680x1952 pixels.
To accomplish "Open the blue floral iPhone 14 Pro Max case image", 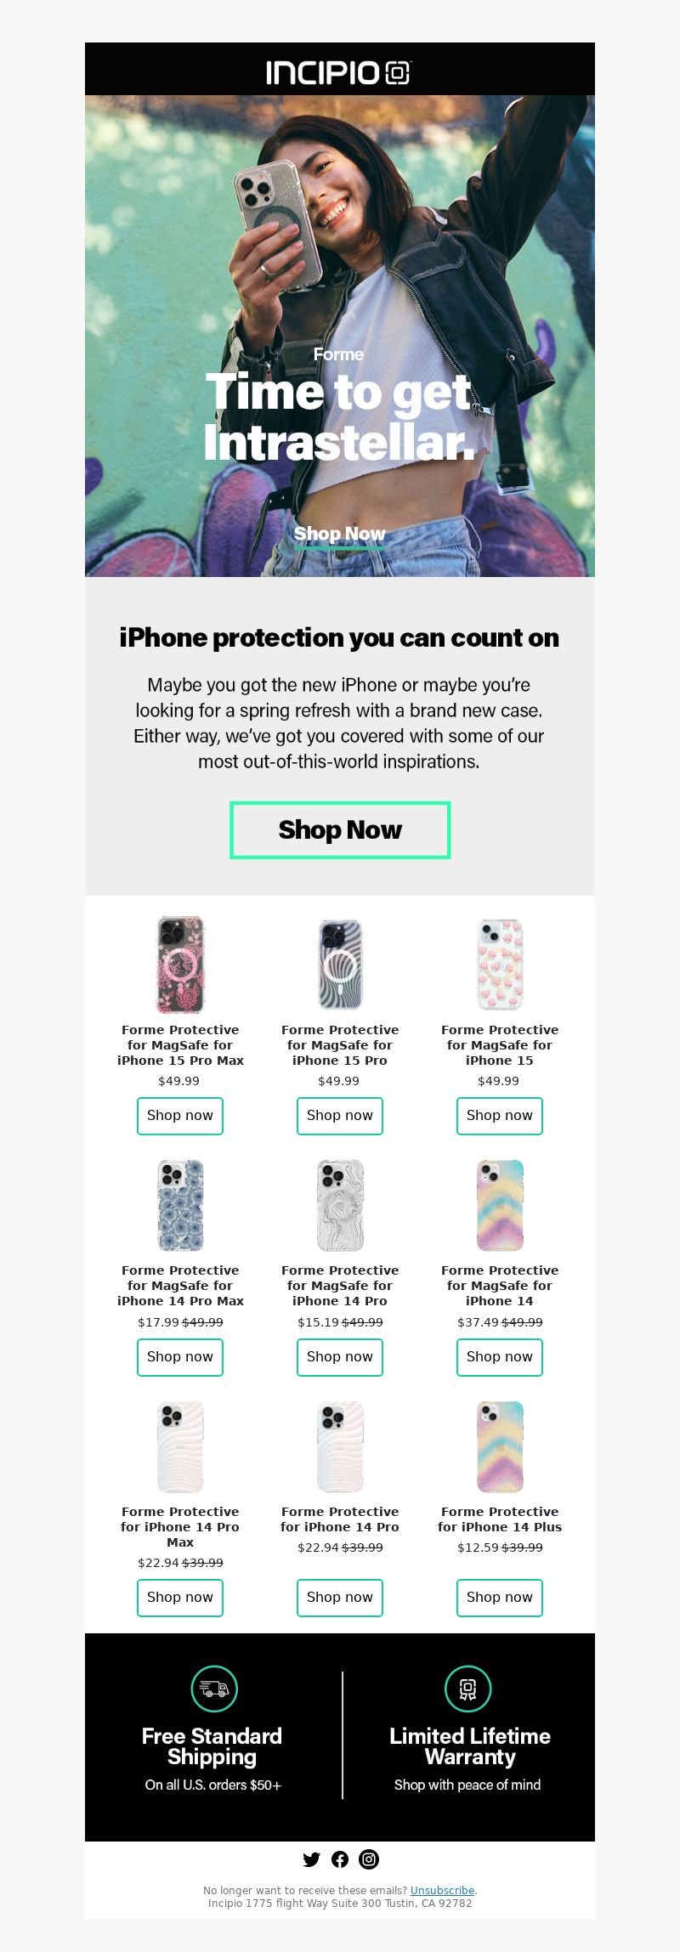I will [x=180, y=1205].
